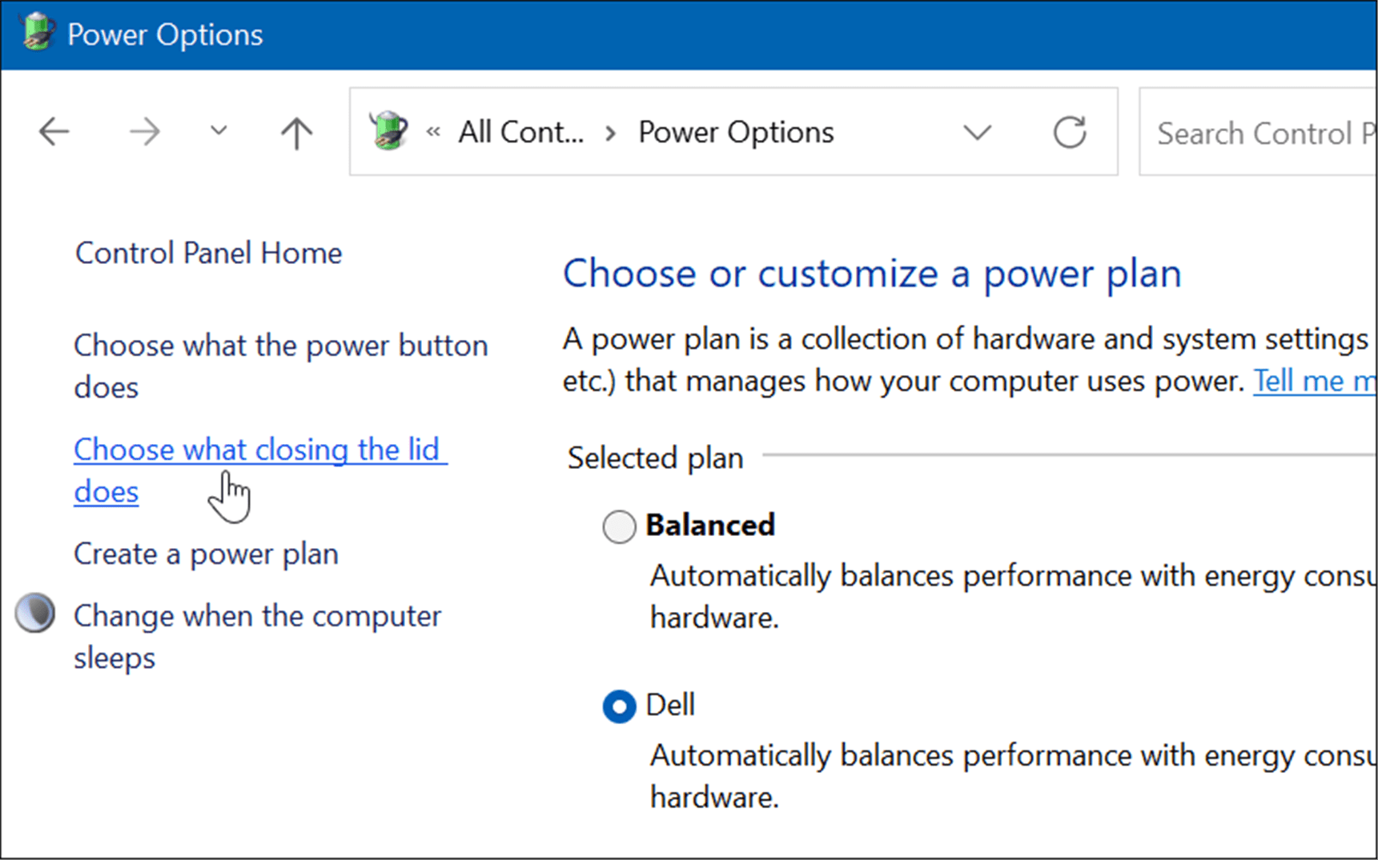The width and height of the screenshot is (1378, 860).
Task: Click the Power Options title bar icon
Action: point(37,34)
